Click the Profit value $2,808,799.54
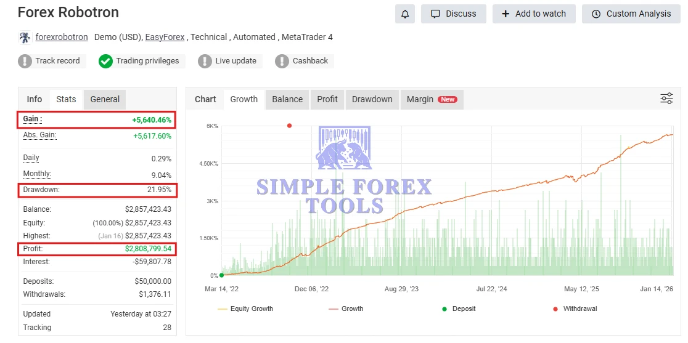688x343 pixels. pos(149,249)
